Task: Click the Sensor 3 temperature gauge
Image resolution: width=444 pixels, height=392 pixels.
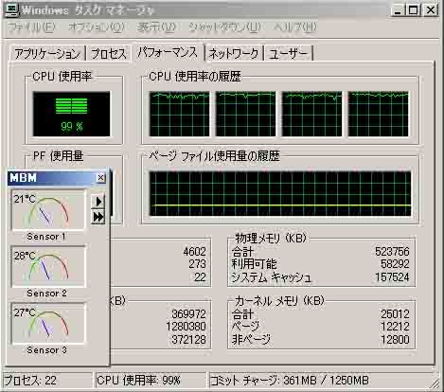Action: pyautogui.click(x=48, y=324)
